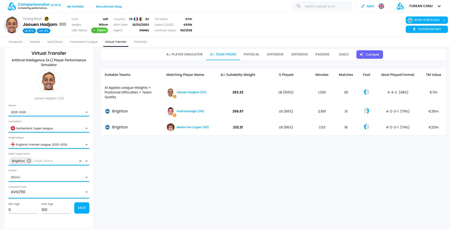Screen dimensions: 450x232
Task: Switch to the Duels tab
Action: 344,54
